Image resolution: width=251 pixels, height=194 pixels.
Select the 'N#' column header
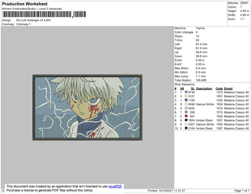coord(182,89)
